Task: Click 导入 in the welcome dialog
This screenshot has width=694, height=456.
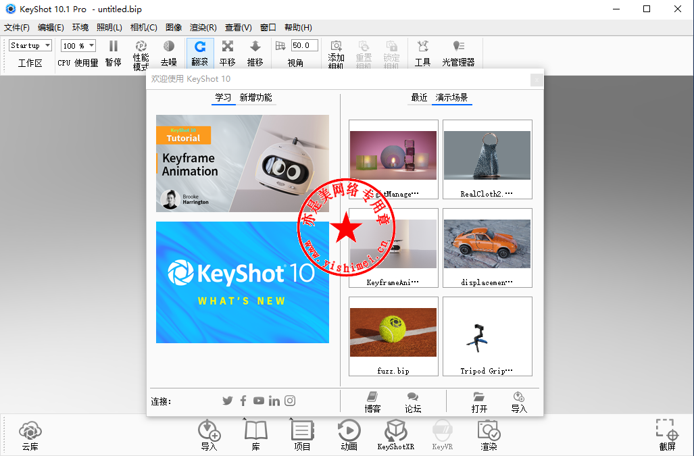Action: 519,403
